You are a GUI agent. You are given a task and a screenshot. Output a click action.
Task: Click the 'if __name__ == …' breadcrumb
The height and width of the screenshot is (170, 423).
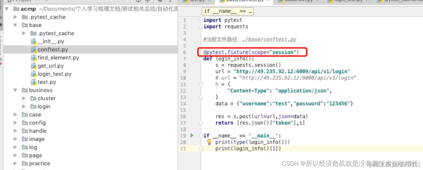click(x=227, y=11)
